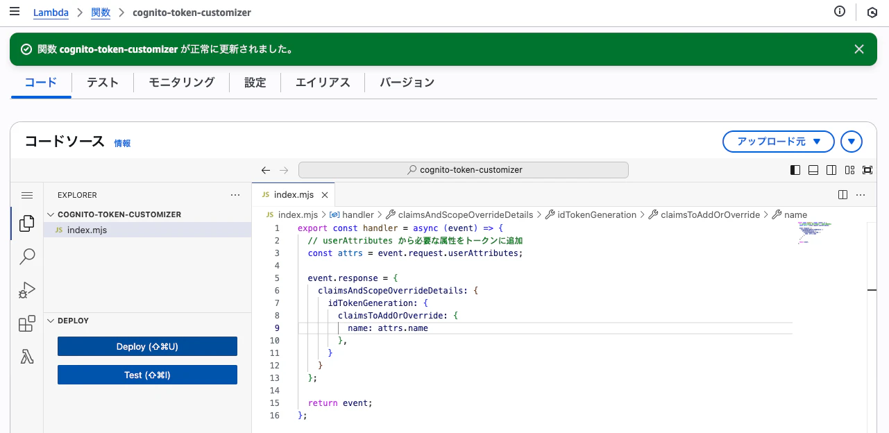Image resolution: width=889 pixels, height=433 pixels.
Task: Split the editor with the split icon
Action: point(843,195)
